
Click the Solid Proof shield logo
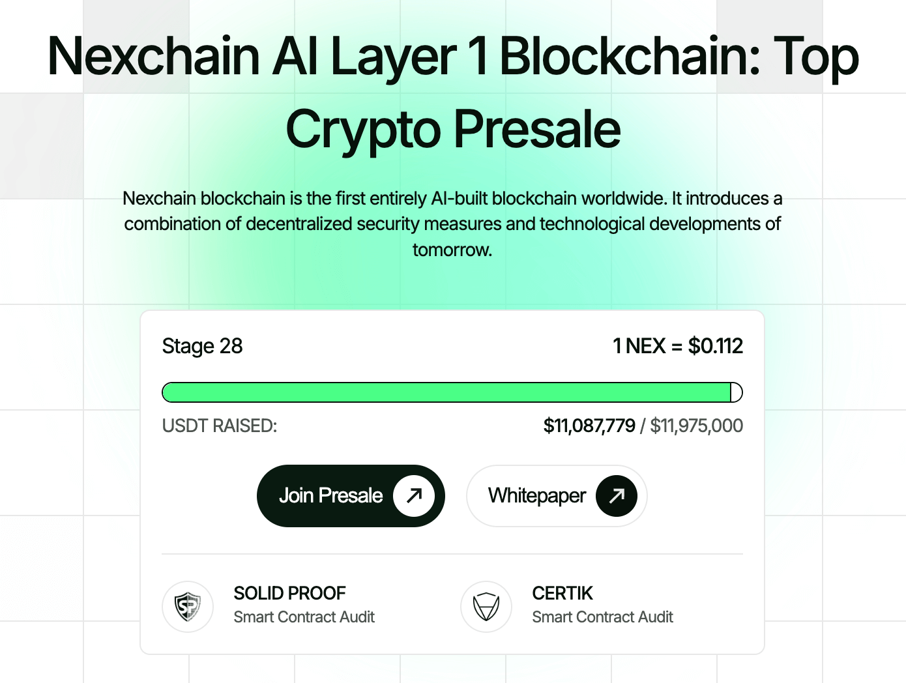pyautogui.click(x=188, y=607)
